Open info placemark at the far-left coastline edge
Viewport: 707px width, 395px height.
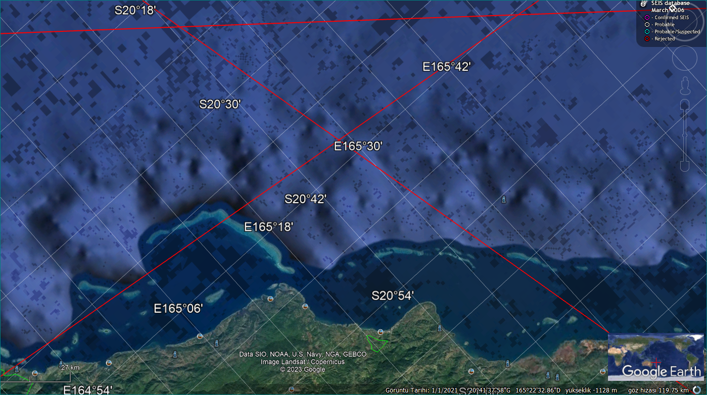(x=17, y=369)
